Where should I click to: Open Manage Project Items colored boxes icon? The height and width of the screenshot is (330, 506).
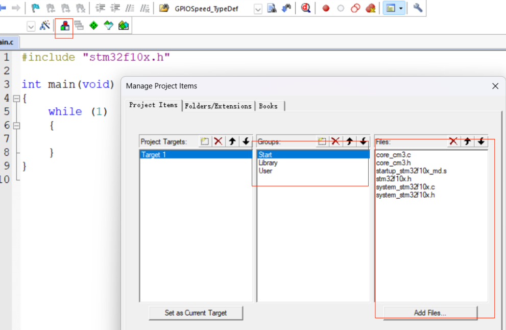tap(64, 26)
